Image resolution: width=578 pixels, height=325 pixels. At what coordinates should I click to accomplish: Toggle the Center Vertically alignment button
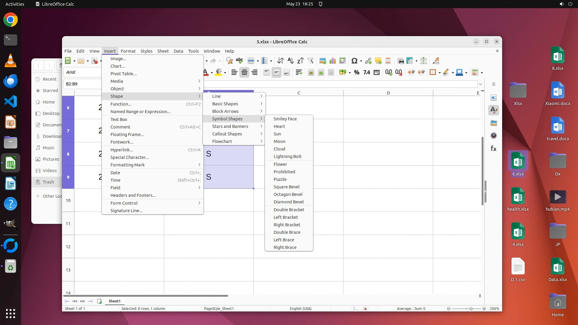click(277, 72)
